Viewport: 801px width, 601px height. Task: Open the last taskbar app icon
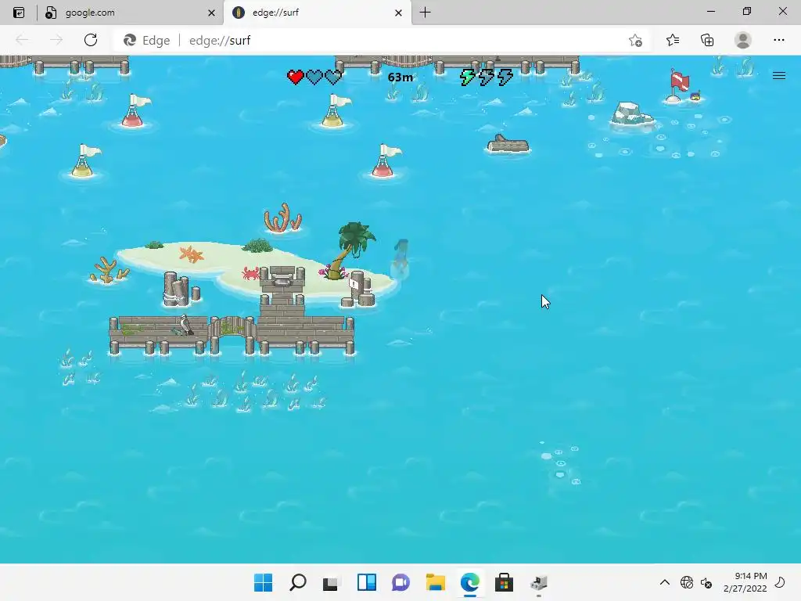click(x=538, y=582)
